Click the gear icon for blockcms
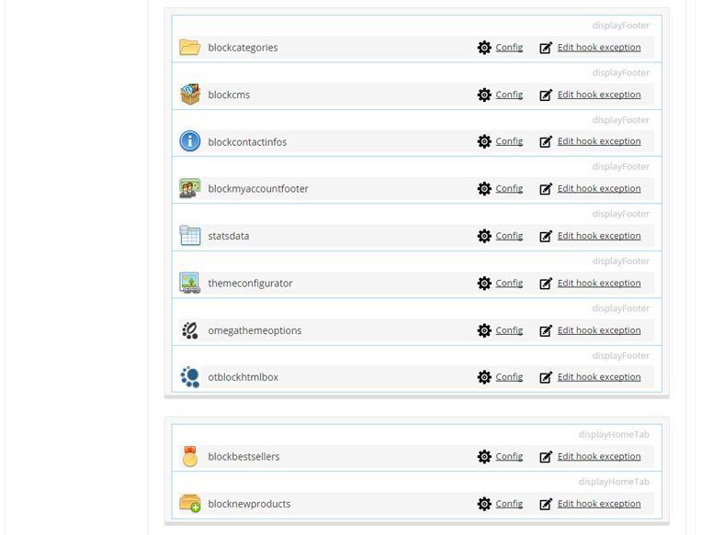 tap(484, 95)
